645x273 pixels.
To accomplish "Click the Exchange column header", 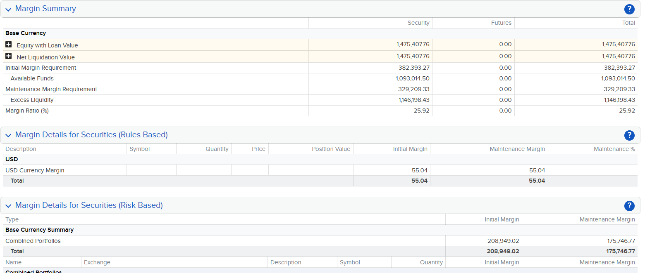I will point(97,262).
